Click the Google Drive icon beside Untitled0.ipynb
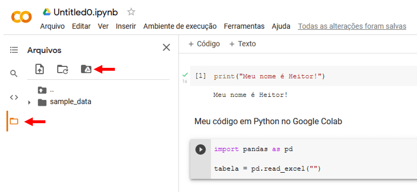The width and height of the screenshot is (417, 192). 47,12
